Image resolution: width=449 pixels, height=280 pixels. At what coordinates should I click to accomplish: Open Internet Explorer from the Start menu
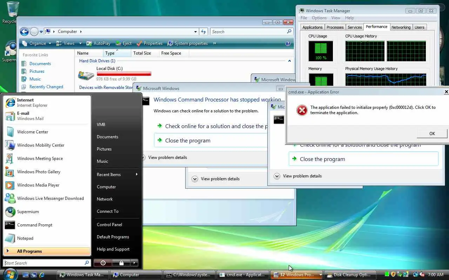(47, 103)
